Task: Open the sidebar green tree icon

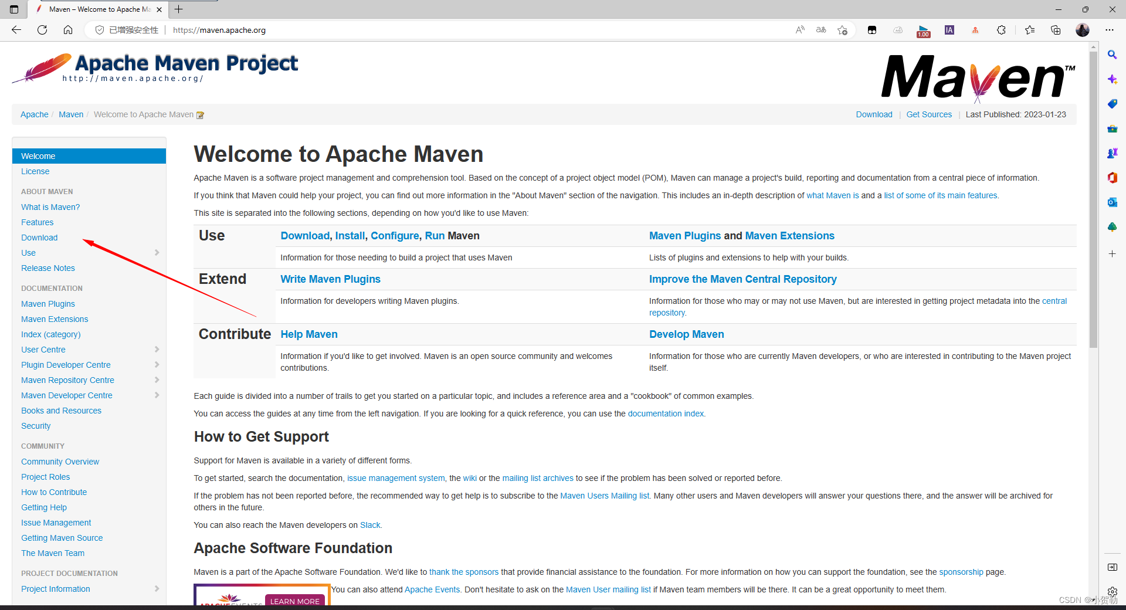Action: click(x=1112, y=227)
